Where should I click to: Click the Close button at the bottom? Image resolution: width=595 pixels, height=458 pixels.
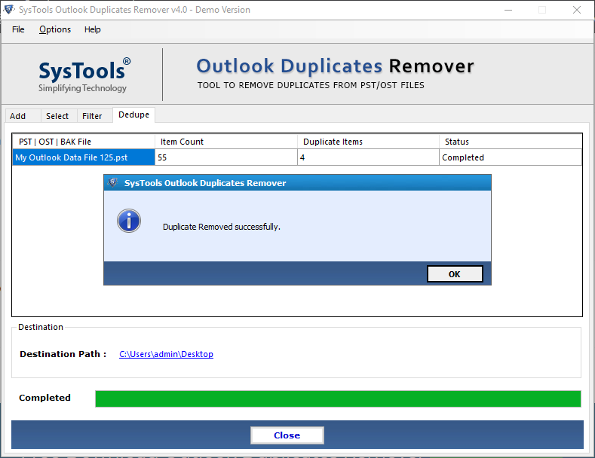click(x=287, y=435)
